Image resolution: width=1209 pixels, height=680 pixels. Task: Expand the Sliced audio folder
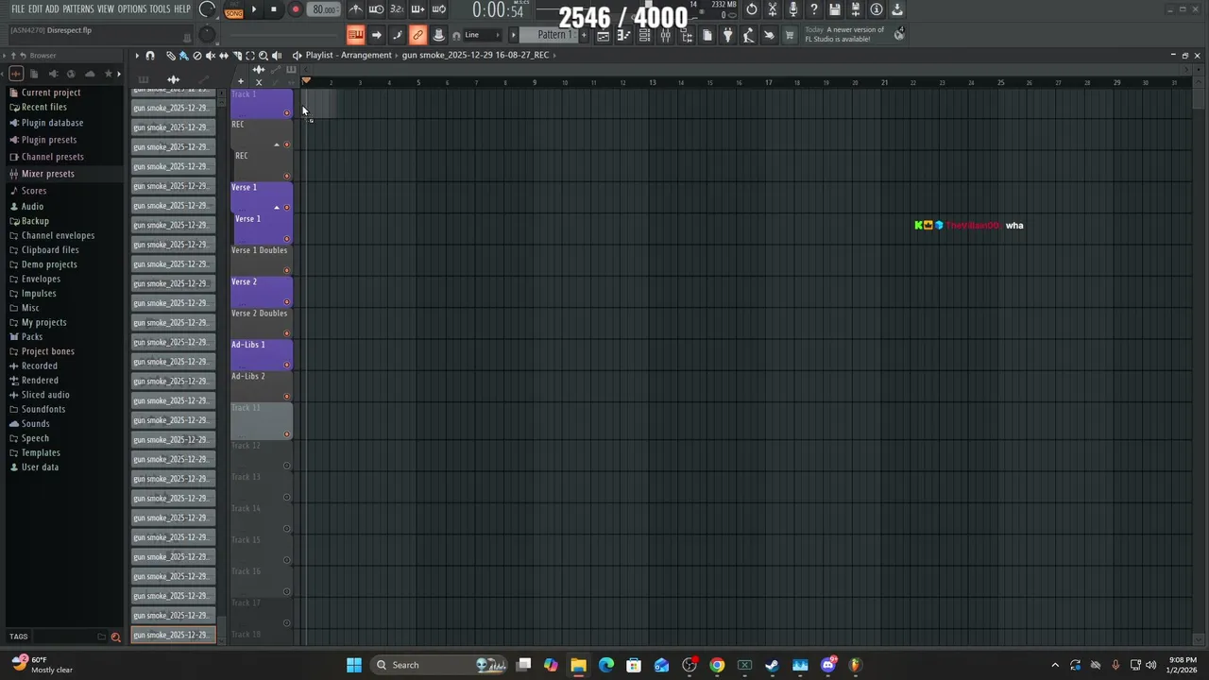[45, 395]
